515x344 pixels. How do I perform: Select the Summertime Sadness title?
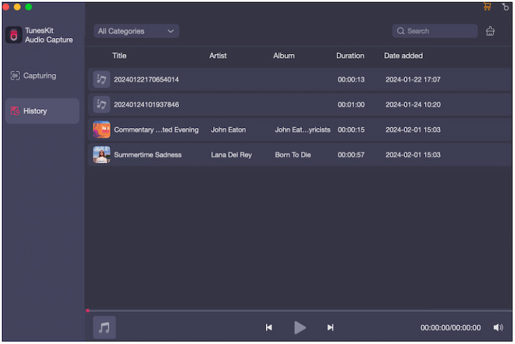pos(148,155)
